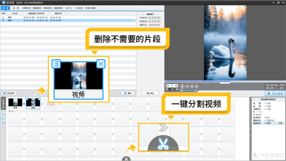The height and width of the screenshot is (161, 286).
Task: Click the 文件名 column header
Action: tap(15, 13)
